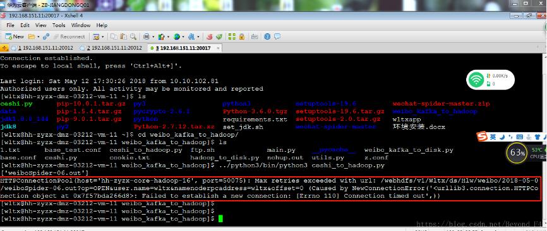Expand the Font dropdown arrow

198,37
